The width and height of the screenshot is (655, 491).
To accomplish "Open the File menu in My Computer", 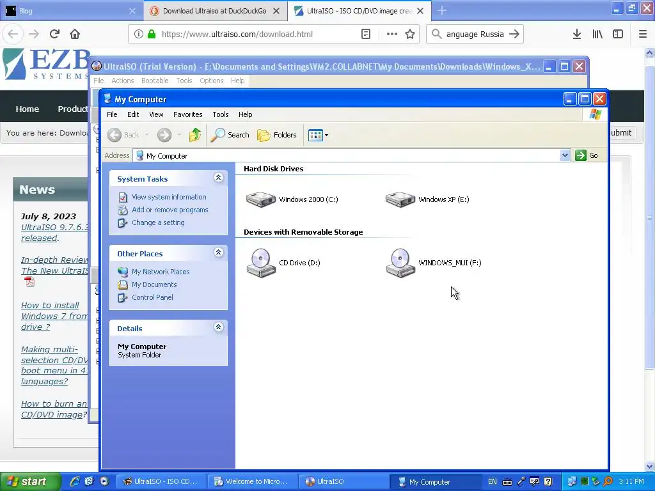I will [112, 114].
